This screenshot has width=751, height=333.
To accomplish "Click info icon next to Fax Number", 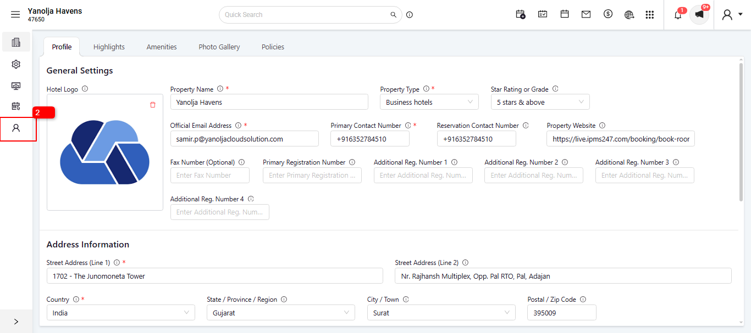I will [242, 162].
